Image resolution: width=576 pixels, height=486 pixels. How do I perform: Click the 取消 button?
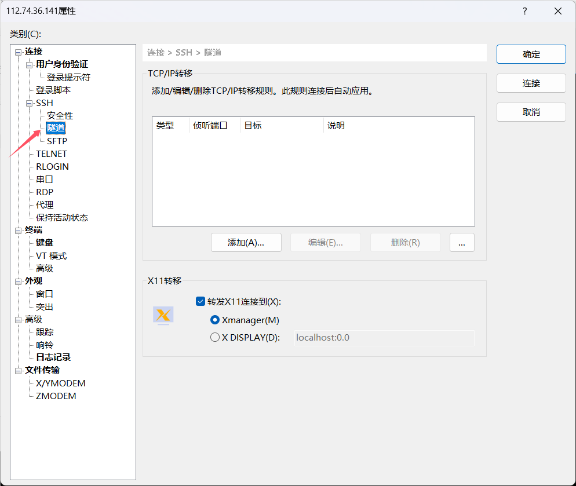coord(531,112)
